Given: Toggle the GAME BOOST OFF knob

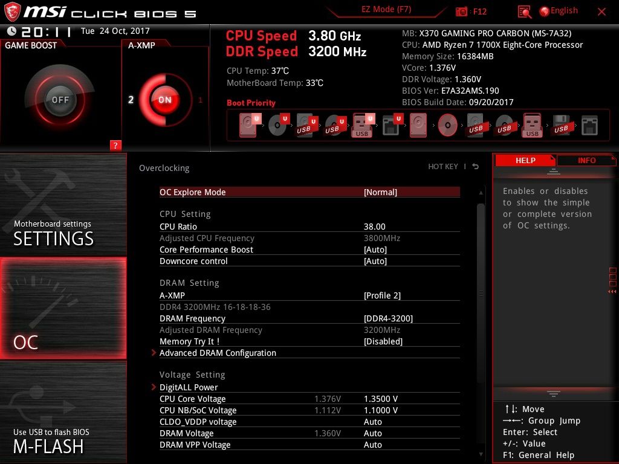Looking at the screenshot, I should coord(60,100).
